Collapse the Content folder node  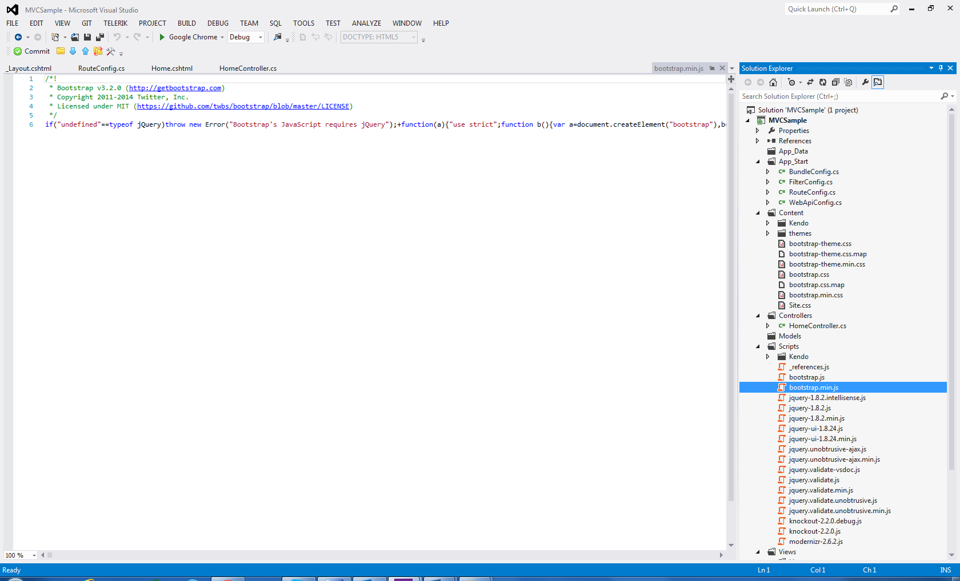tap(758, 213)
